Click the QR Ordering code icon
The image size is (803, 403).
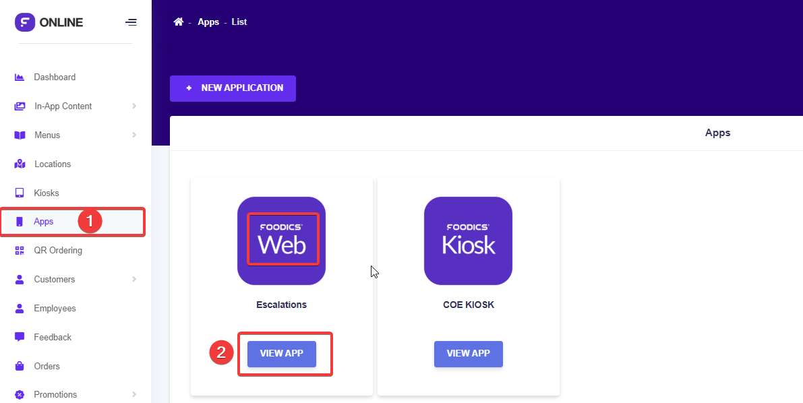coord(20,251)
